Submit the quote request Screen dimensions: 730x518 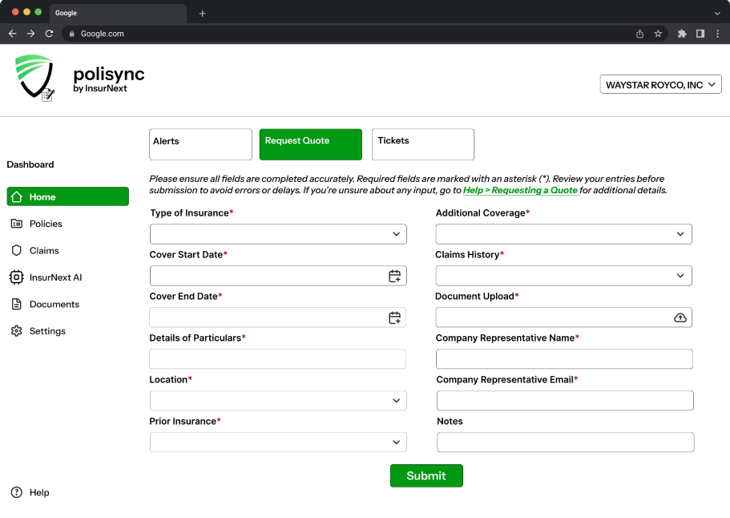tap(426, 476)
